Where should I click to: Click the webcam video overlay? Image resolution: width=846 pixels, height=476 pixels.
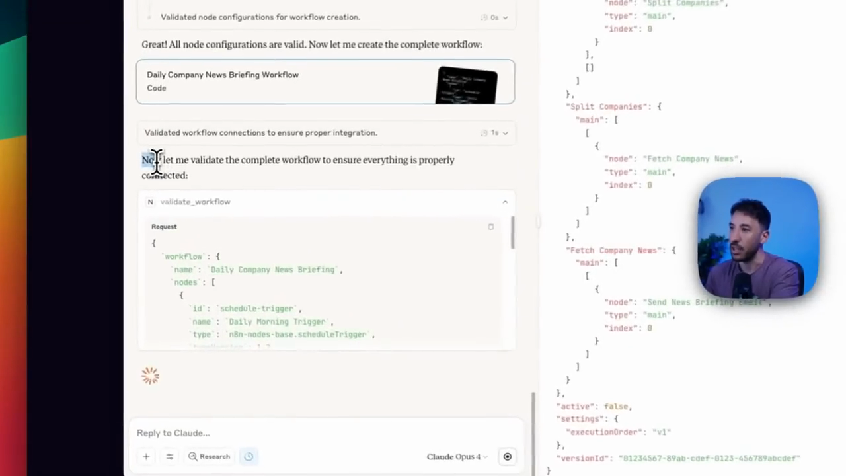coord(757,237)
